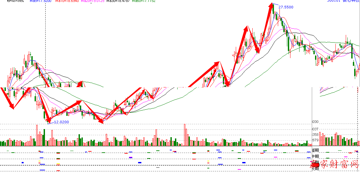This screenshot has width=360, height=172.
Task: Select the 长期 long-term row label
Action: pyautogui.click(x=315, y=168)
